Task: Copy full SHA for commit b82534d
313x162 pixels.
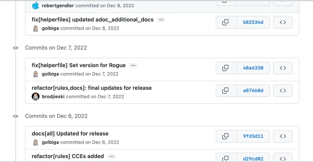Action: (226, 22)
